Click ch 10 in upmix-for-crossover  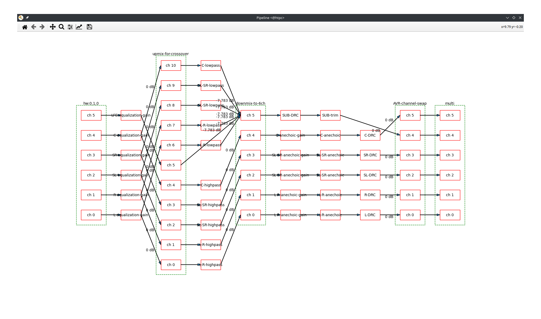(171, 65)
